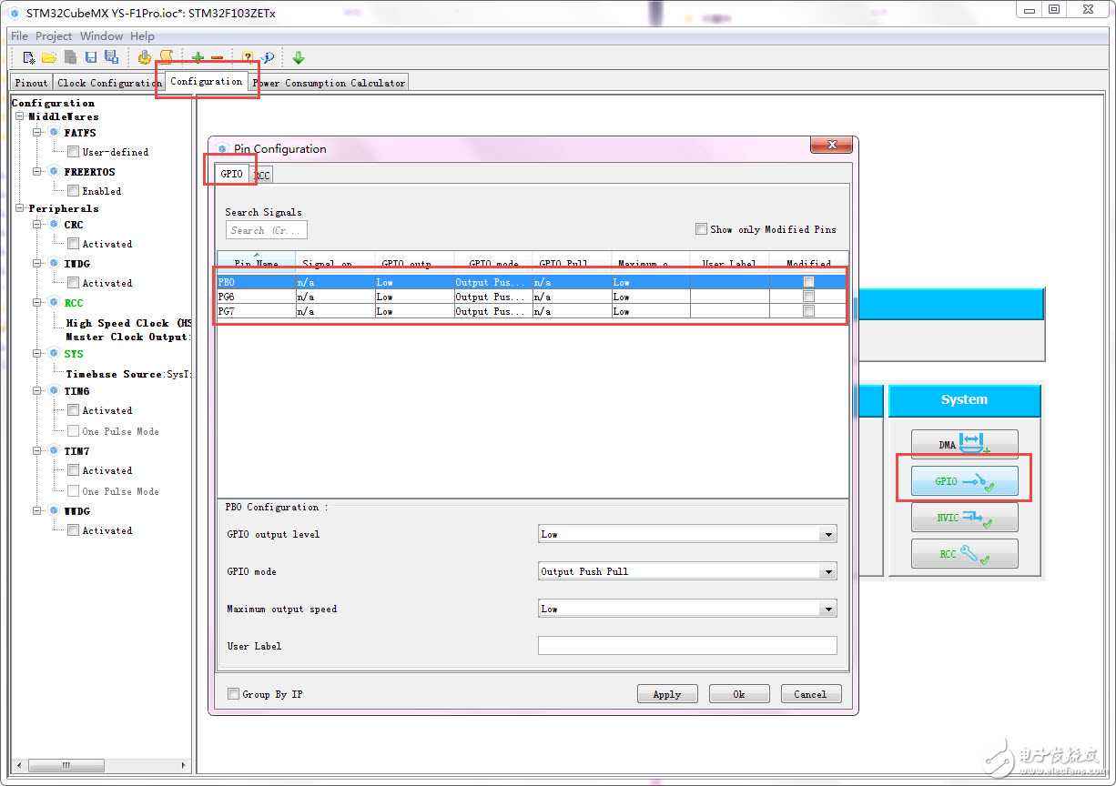Open NVIC system configuration button
The image size is (1116, 786).
click(x=964, y=518)
